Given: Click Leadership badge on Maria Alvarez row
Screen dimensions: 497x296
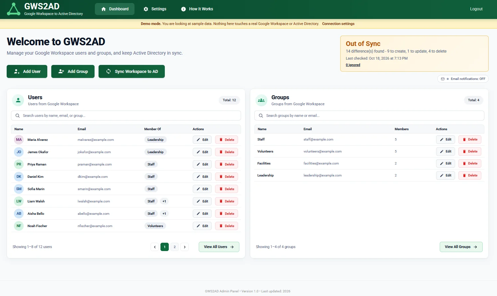Looking at the screenshot, I should click(x=155, y=140).
